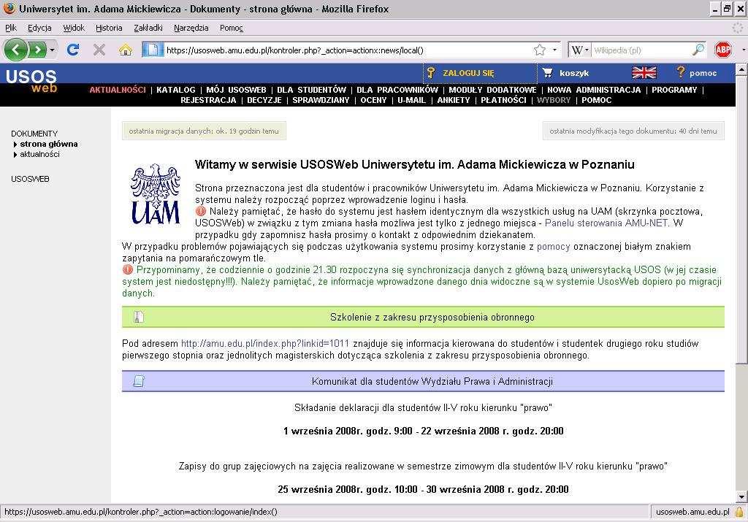Open ANKIETY in the navigation bar
Viewport: 748px width, 522px height.
tap(454, 100)
